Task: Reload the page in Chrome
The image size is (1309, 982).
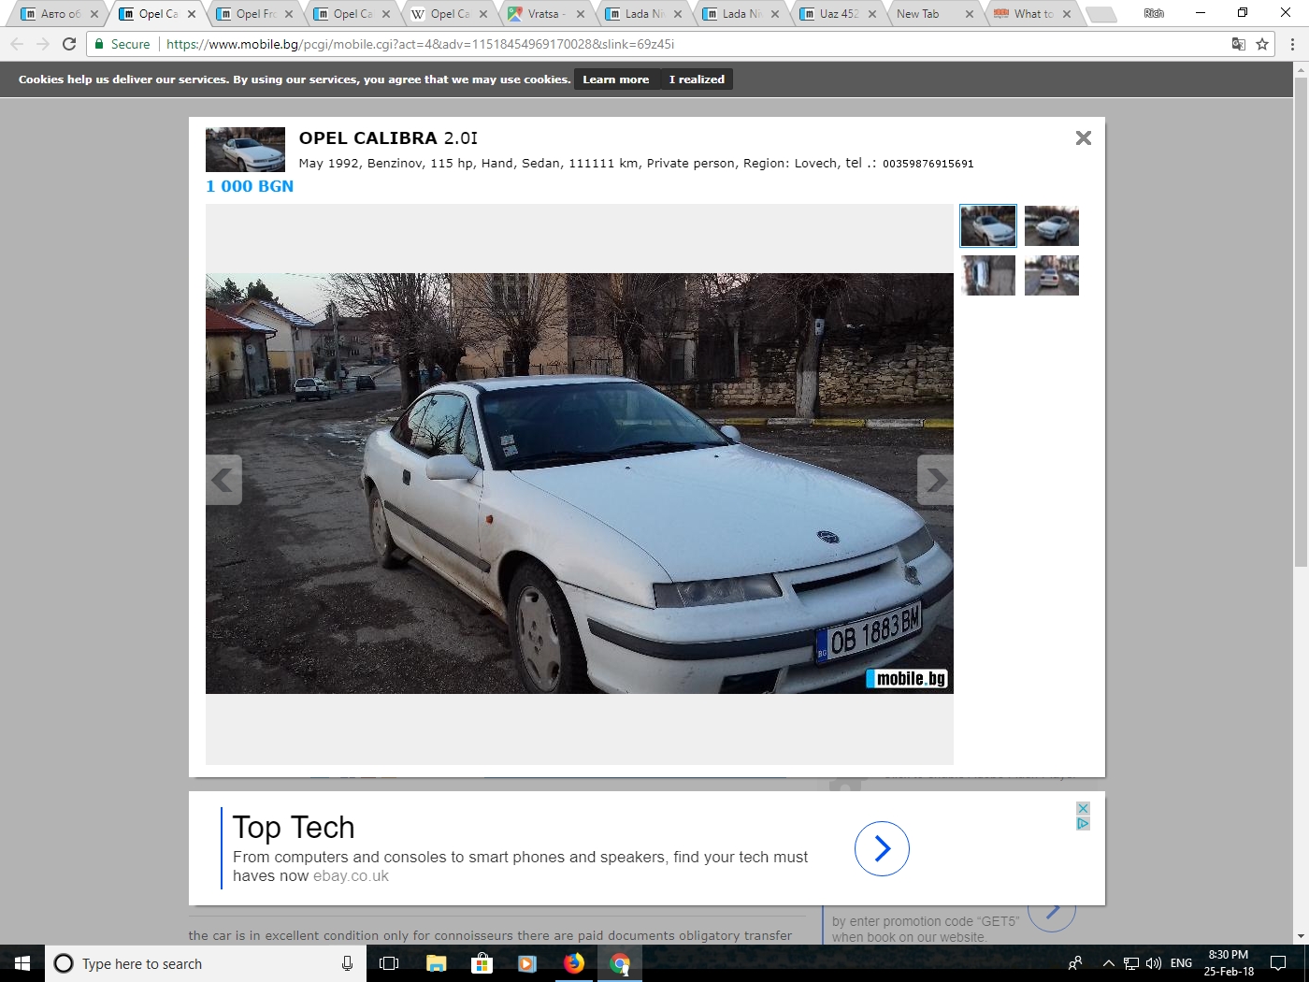Action: point(69,44)
